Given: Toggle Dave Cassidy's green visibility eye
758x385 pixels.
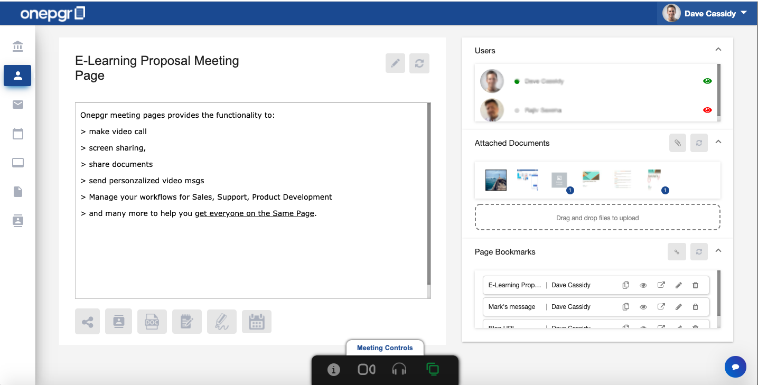Looking at the screenshot, I should [707, 81].
